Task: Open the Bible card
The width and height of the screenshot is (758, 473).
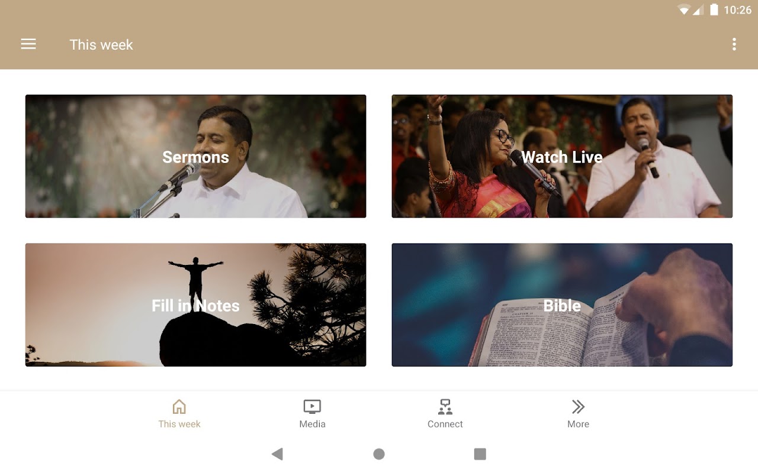Action: pos(562,305)
